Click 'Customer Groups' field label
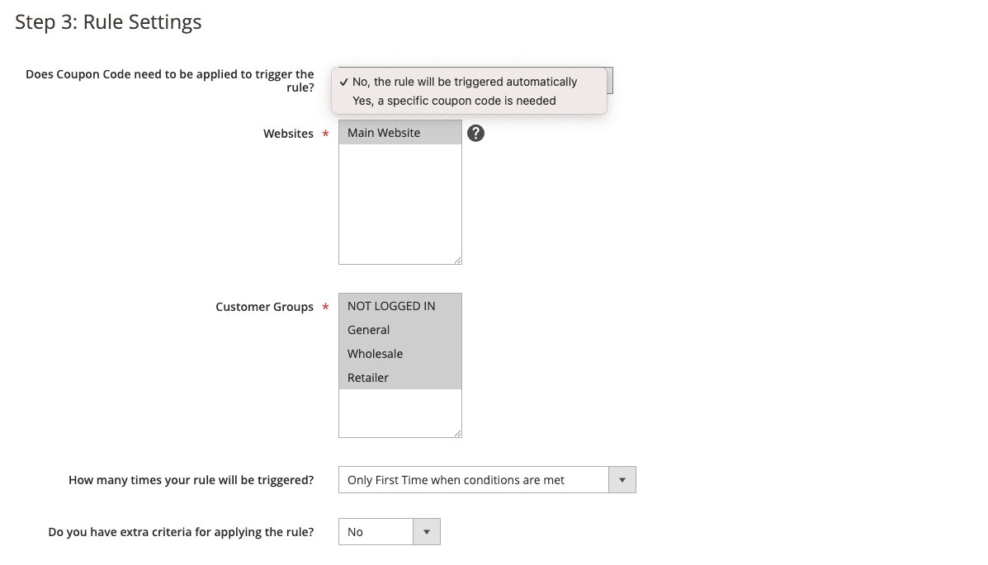This screenshot has width=988, height=565. [x=265, y=307]
